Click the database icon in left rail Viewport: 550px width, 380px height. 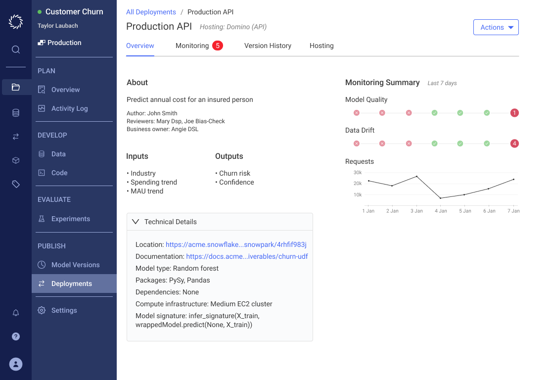(16, 113)
